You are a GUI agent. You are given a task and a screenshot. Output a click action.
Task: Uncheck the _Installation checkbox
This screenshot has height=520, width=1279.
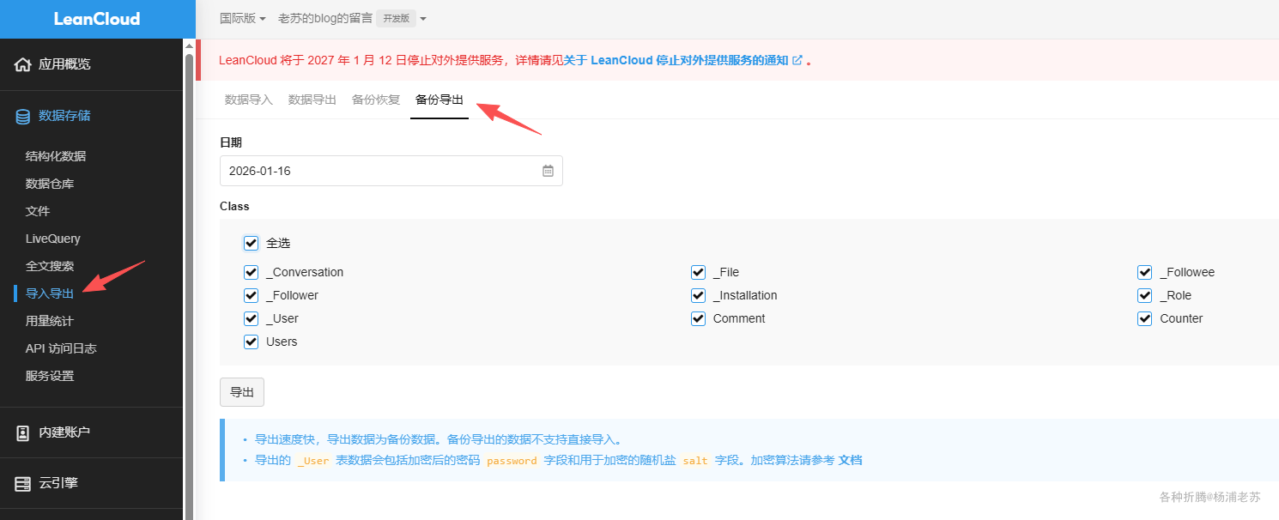(x=698, y=295)
